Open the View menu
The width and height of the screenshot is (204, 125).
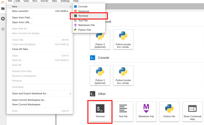pos(26,1)
